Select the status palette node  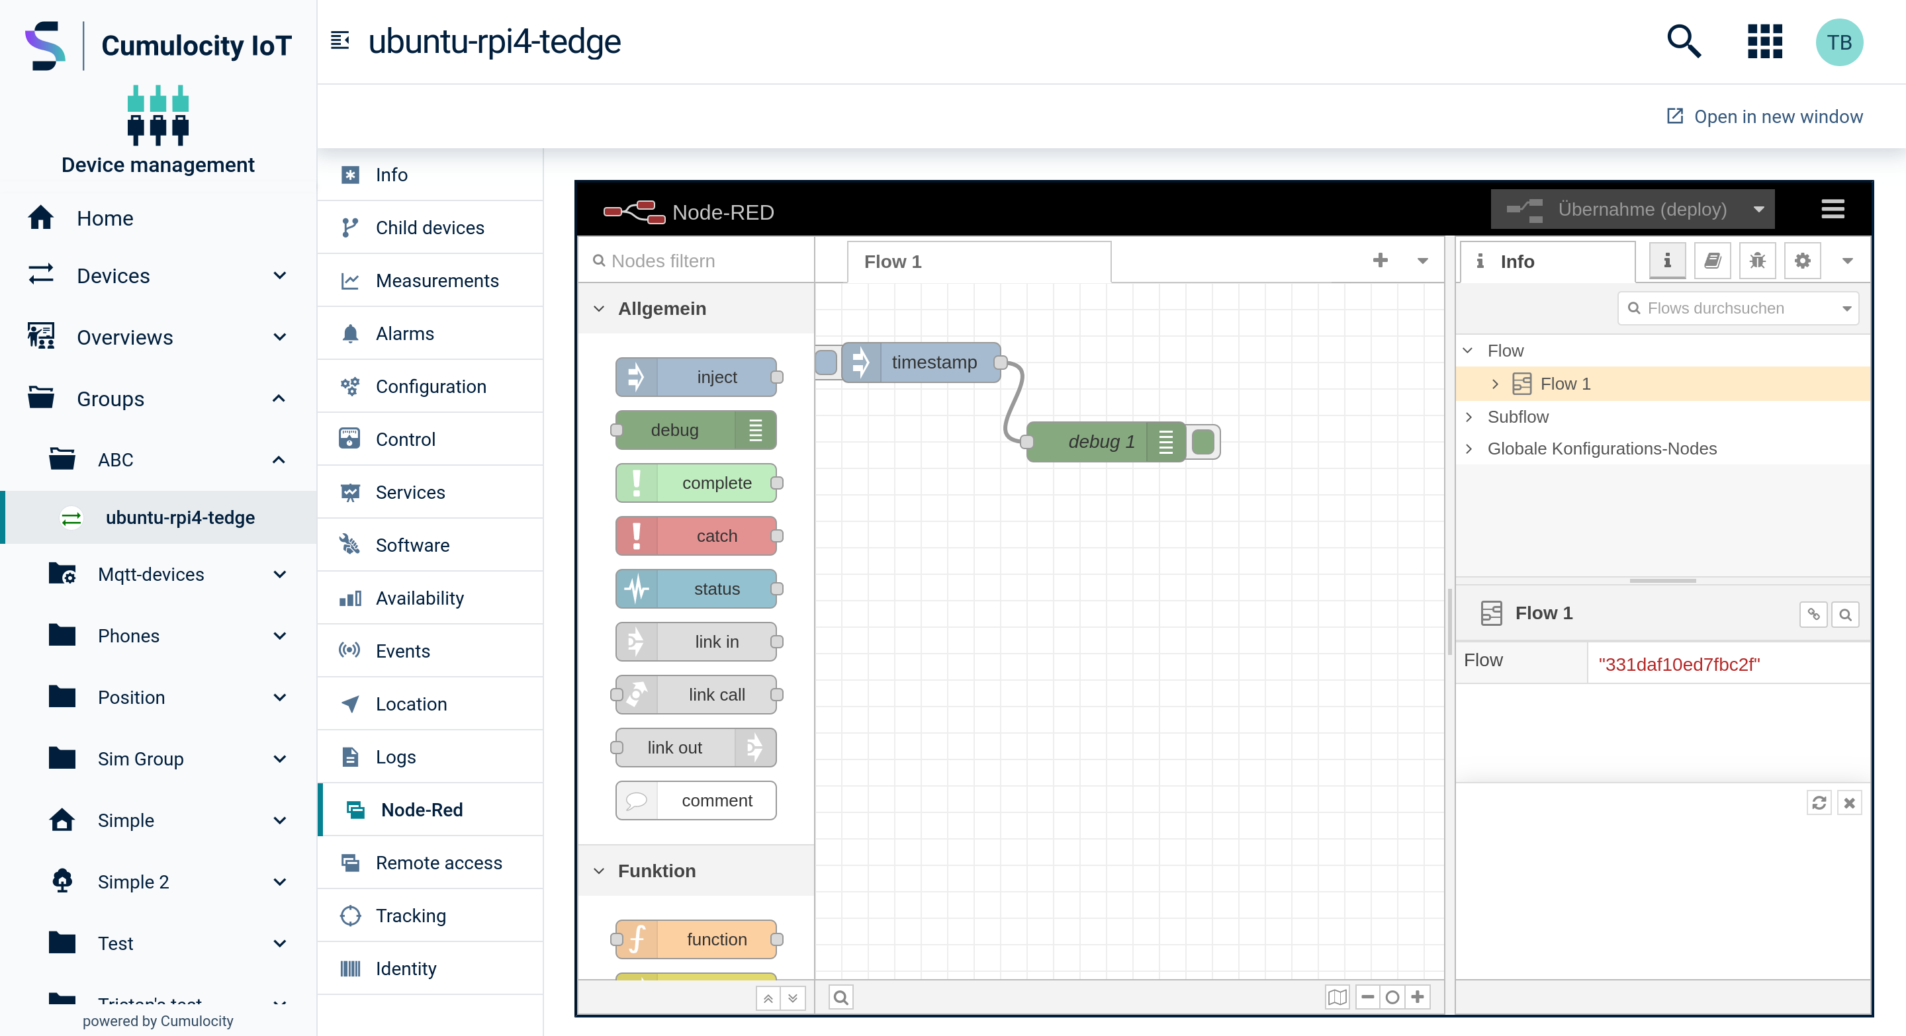696,589
